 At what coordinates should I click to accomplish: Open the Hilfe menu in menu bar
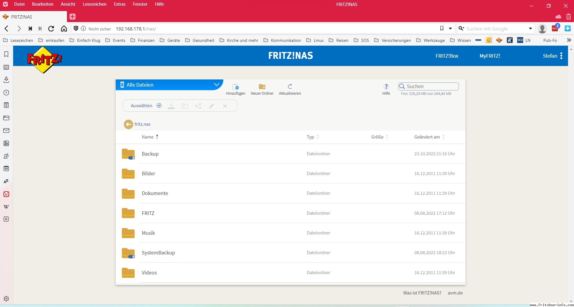click(x=159, y=4)
